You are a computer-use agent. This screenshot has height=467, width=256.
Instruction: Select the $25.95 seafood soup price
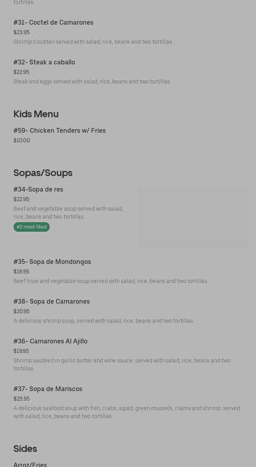21,399
